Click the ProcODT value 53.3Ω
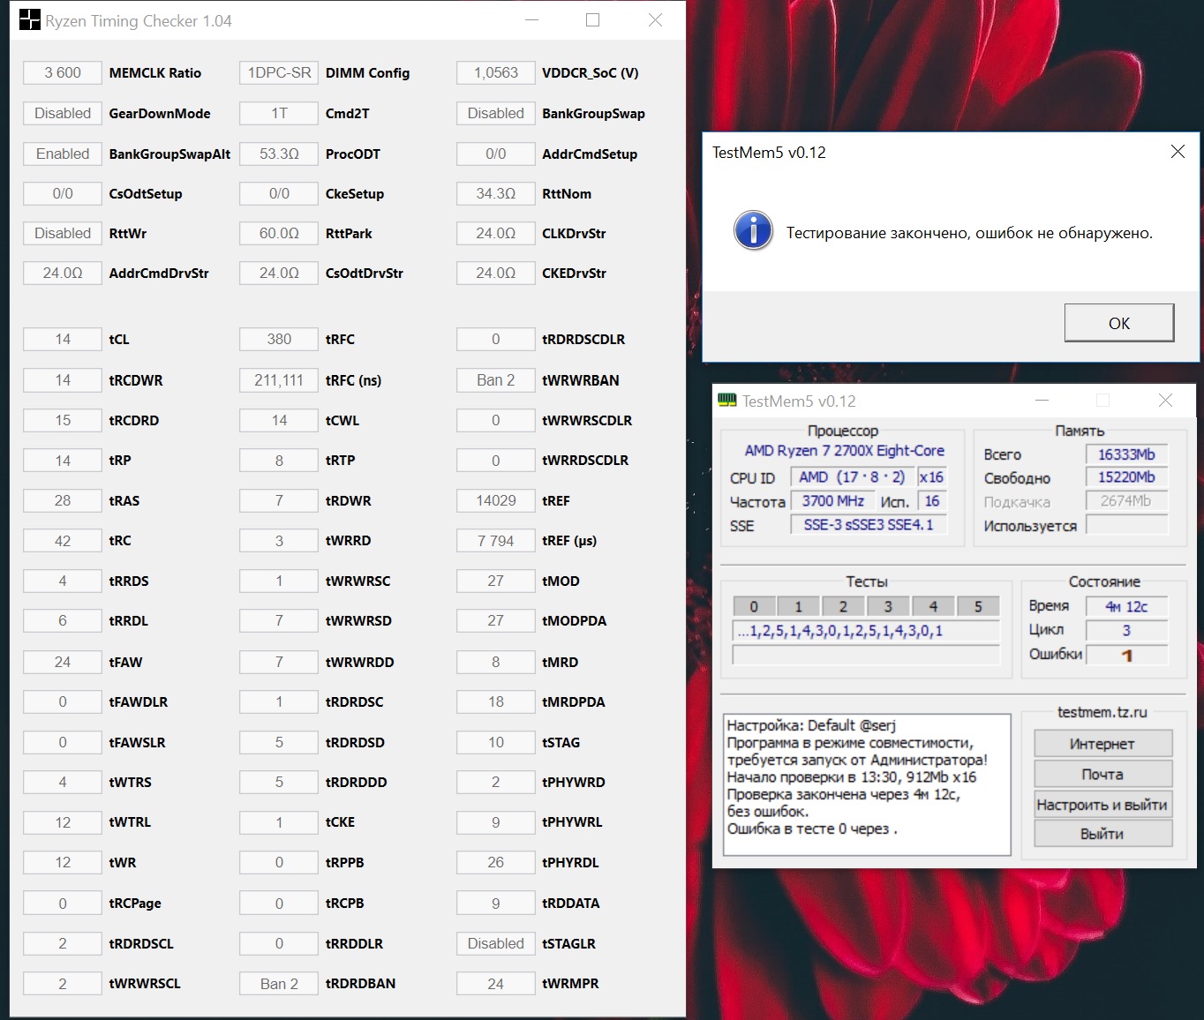The image size is (1204, 1020). point(279,154)
